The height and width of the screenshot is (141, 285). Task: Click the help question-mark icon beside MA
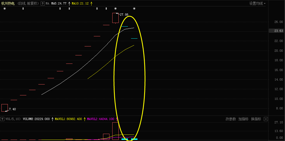[x=43, y=3]
